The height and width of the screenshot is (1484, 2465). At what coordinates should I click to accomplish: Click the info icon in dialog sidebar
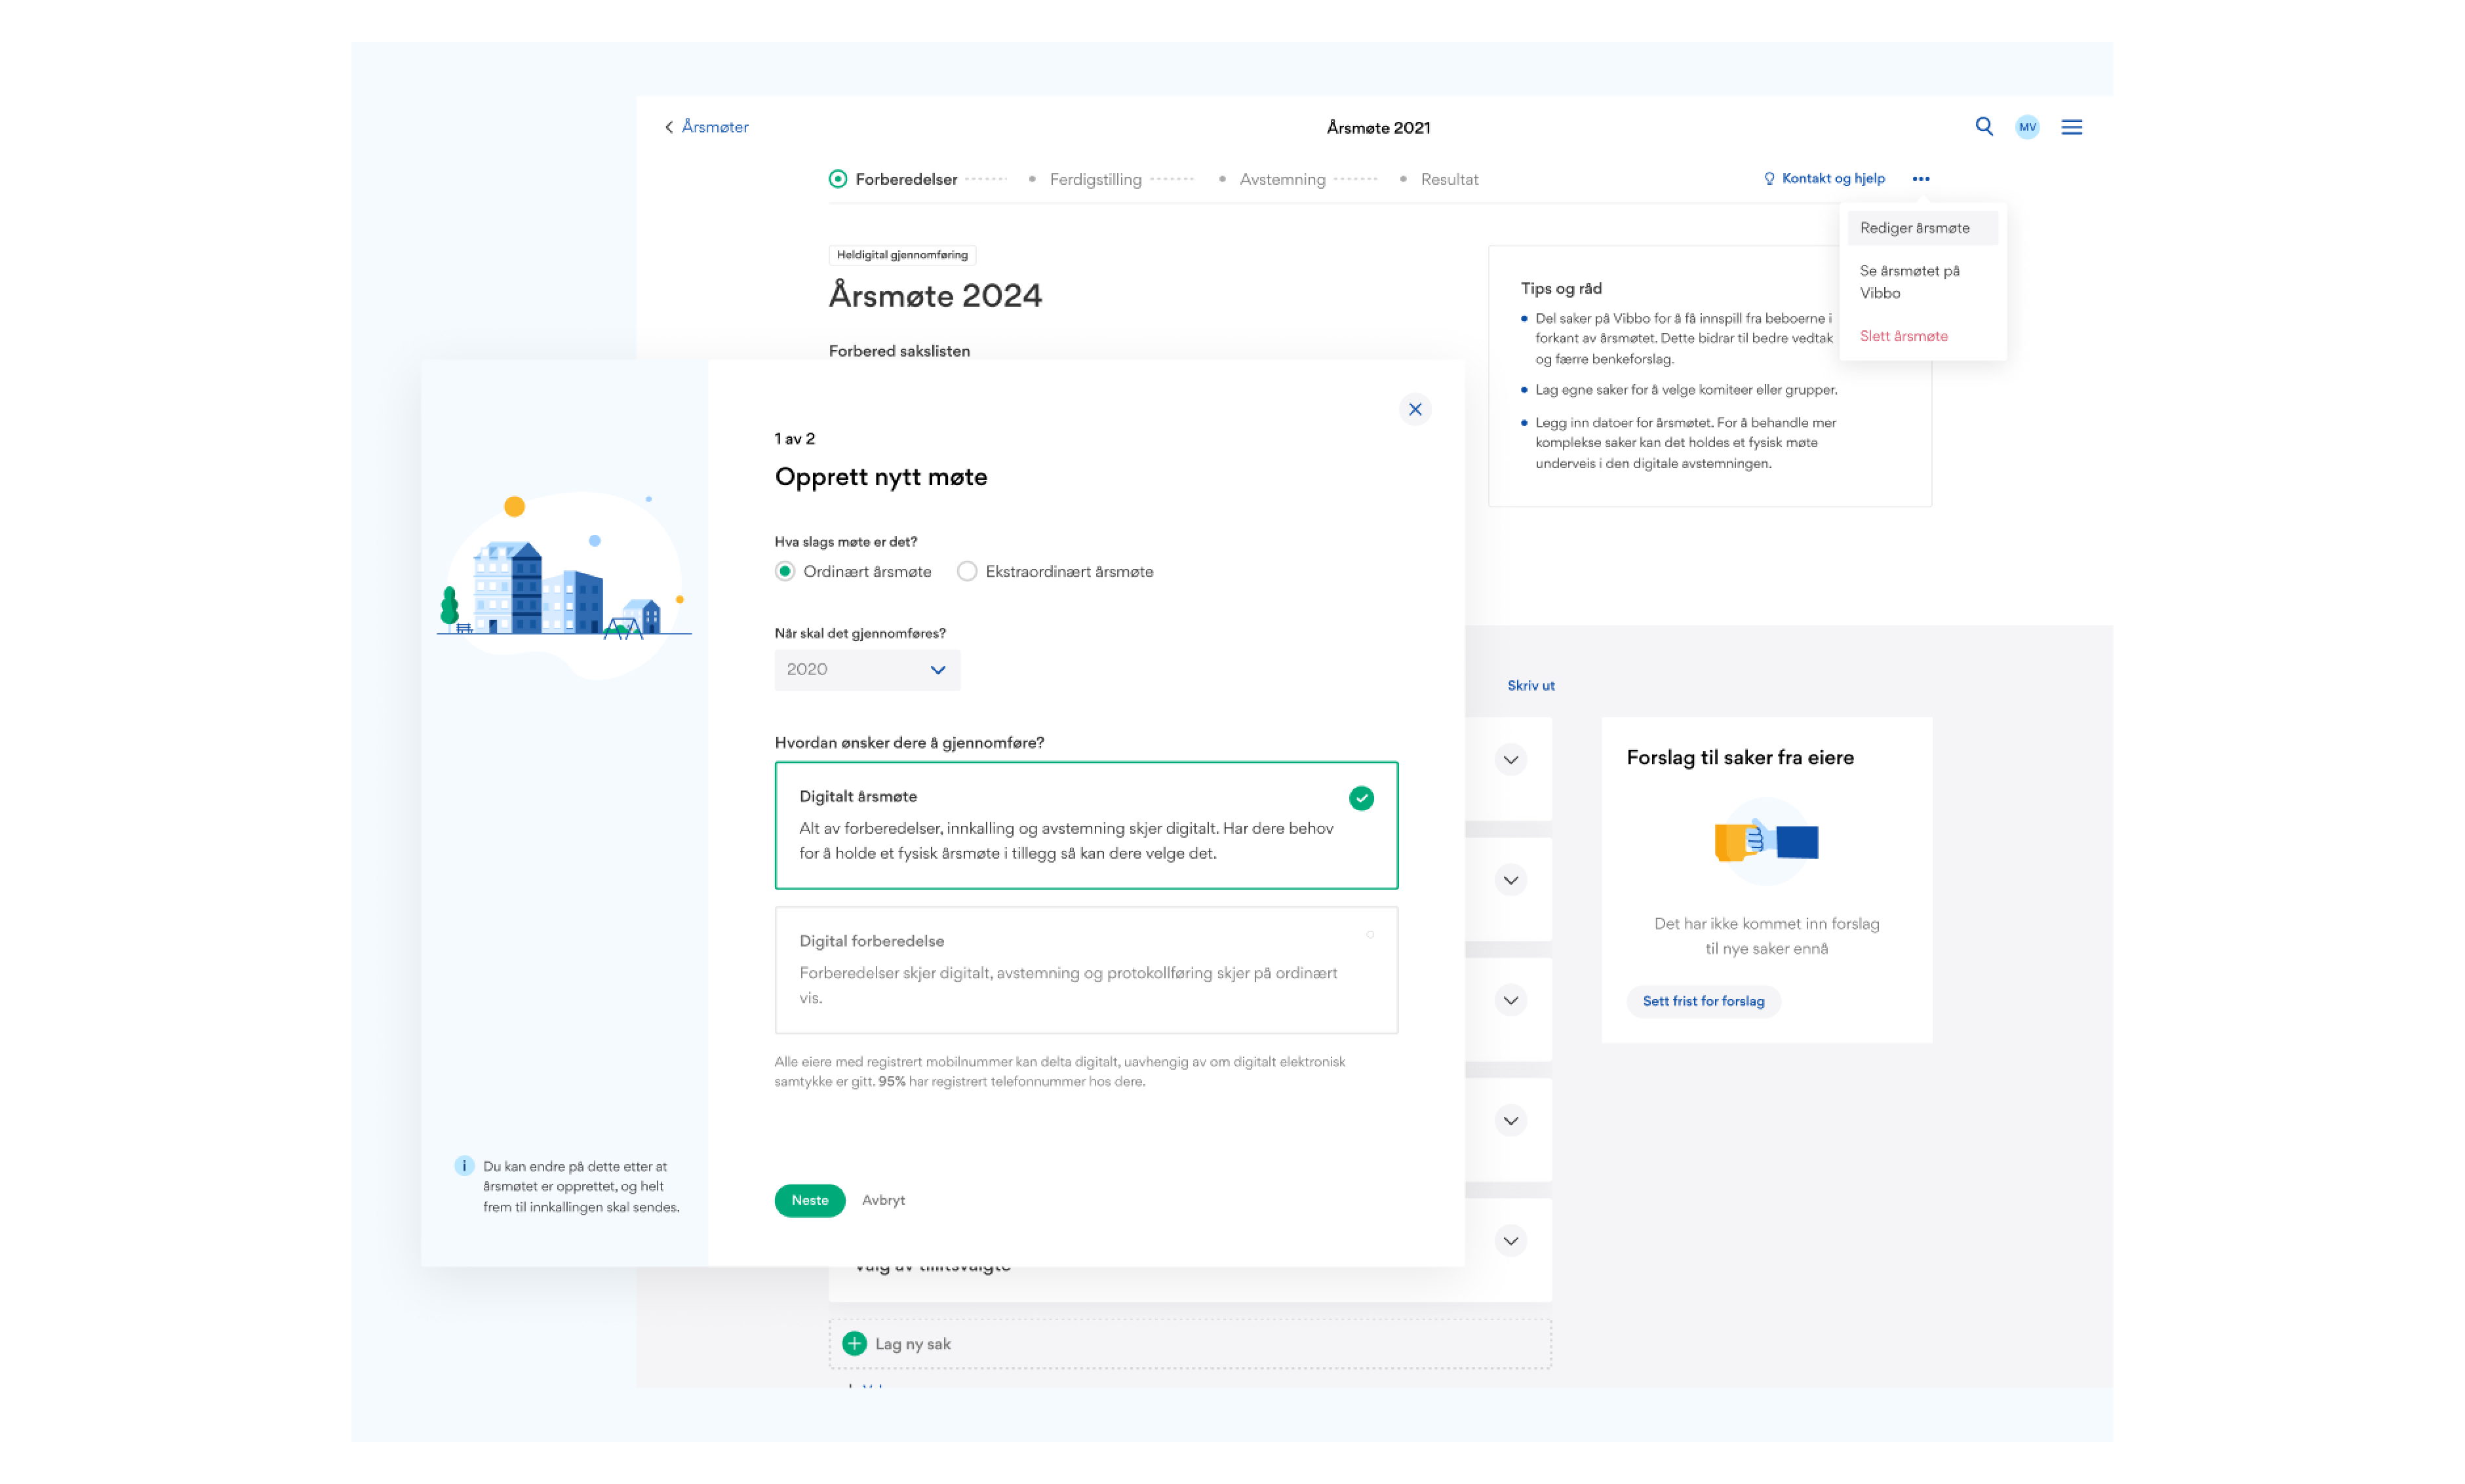pyautogui.click(x=464, y=1165)
